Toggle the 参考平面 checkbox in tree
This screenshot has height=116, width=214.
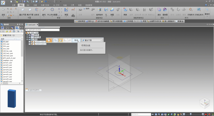click(x=30, y=37)
